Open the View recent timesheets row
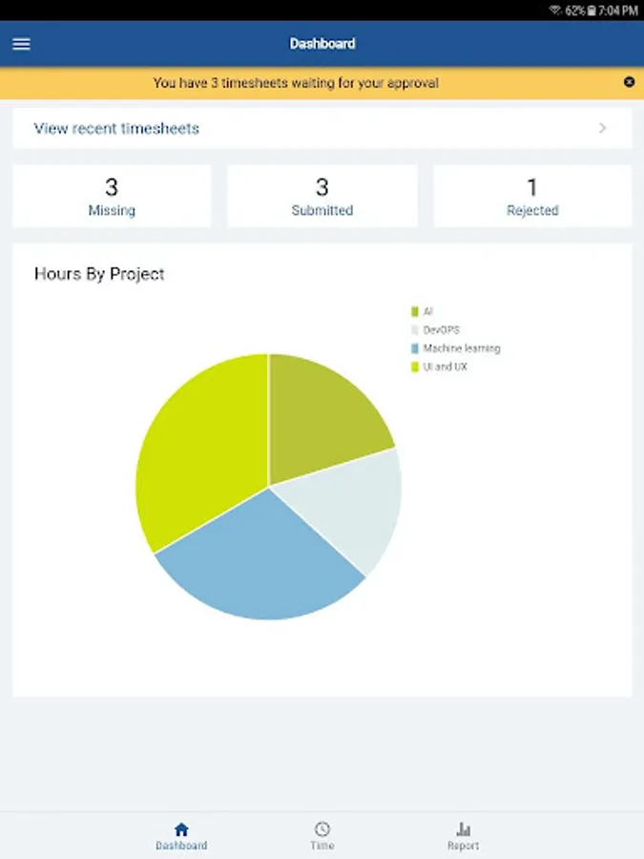Image resolution: width=644 pixels, height=859 pixels. tap(286, 128)
